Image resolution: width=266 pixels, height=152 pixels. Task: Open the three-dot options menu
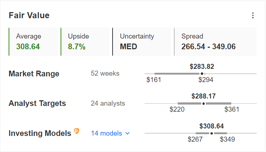tap(253, 15)
